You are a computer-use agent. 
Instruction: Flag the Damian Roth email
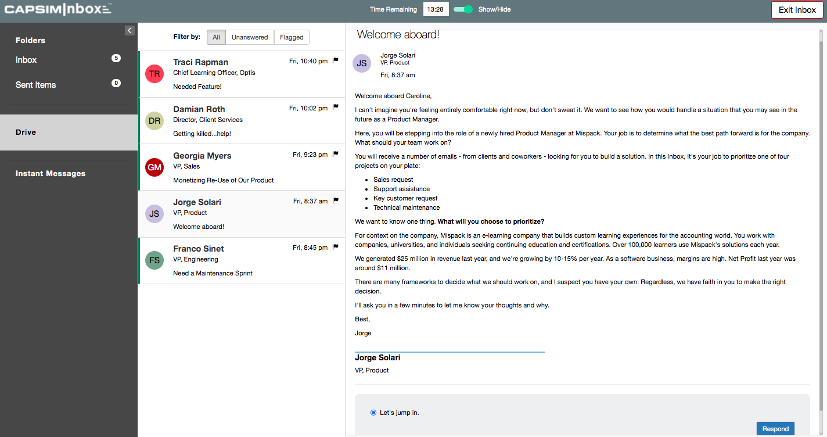(336, 107)
